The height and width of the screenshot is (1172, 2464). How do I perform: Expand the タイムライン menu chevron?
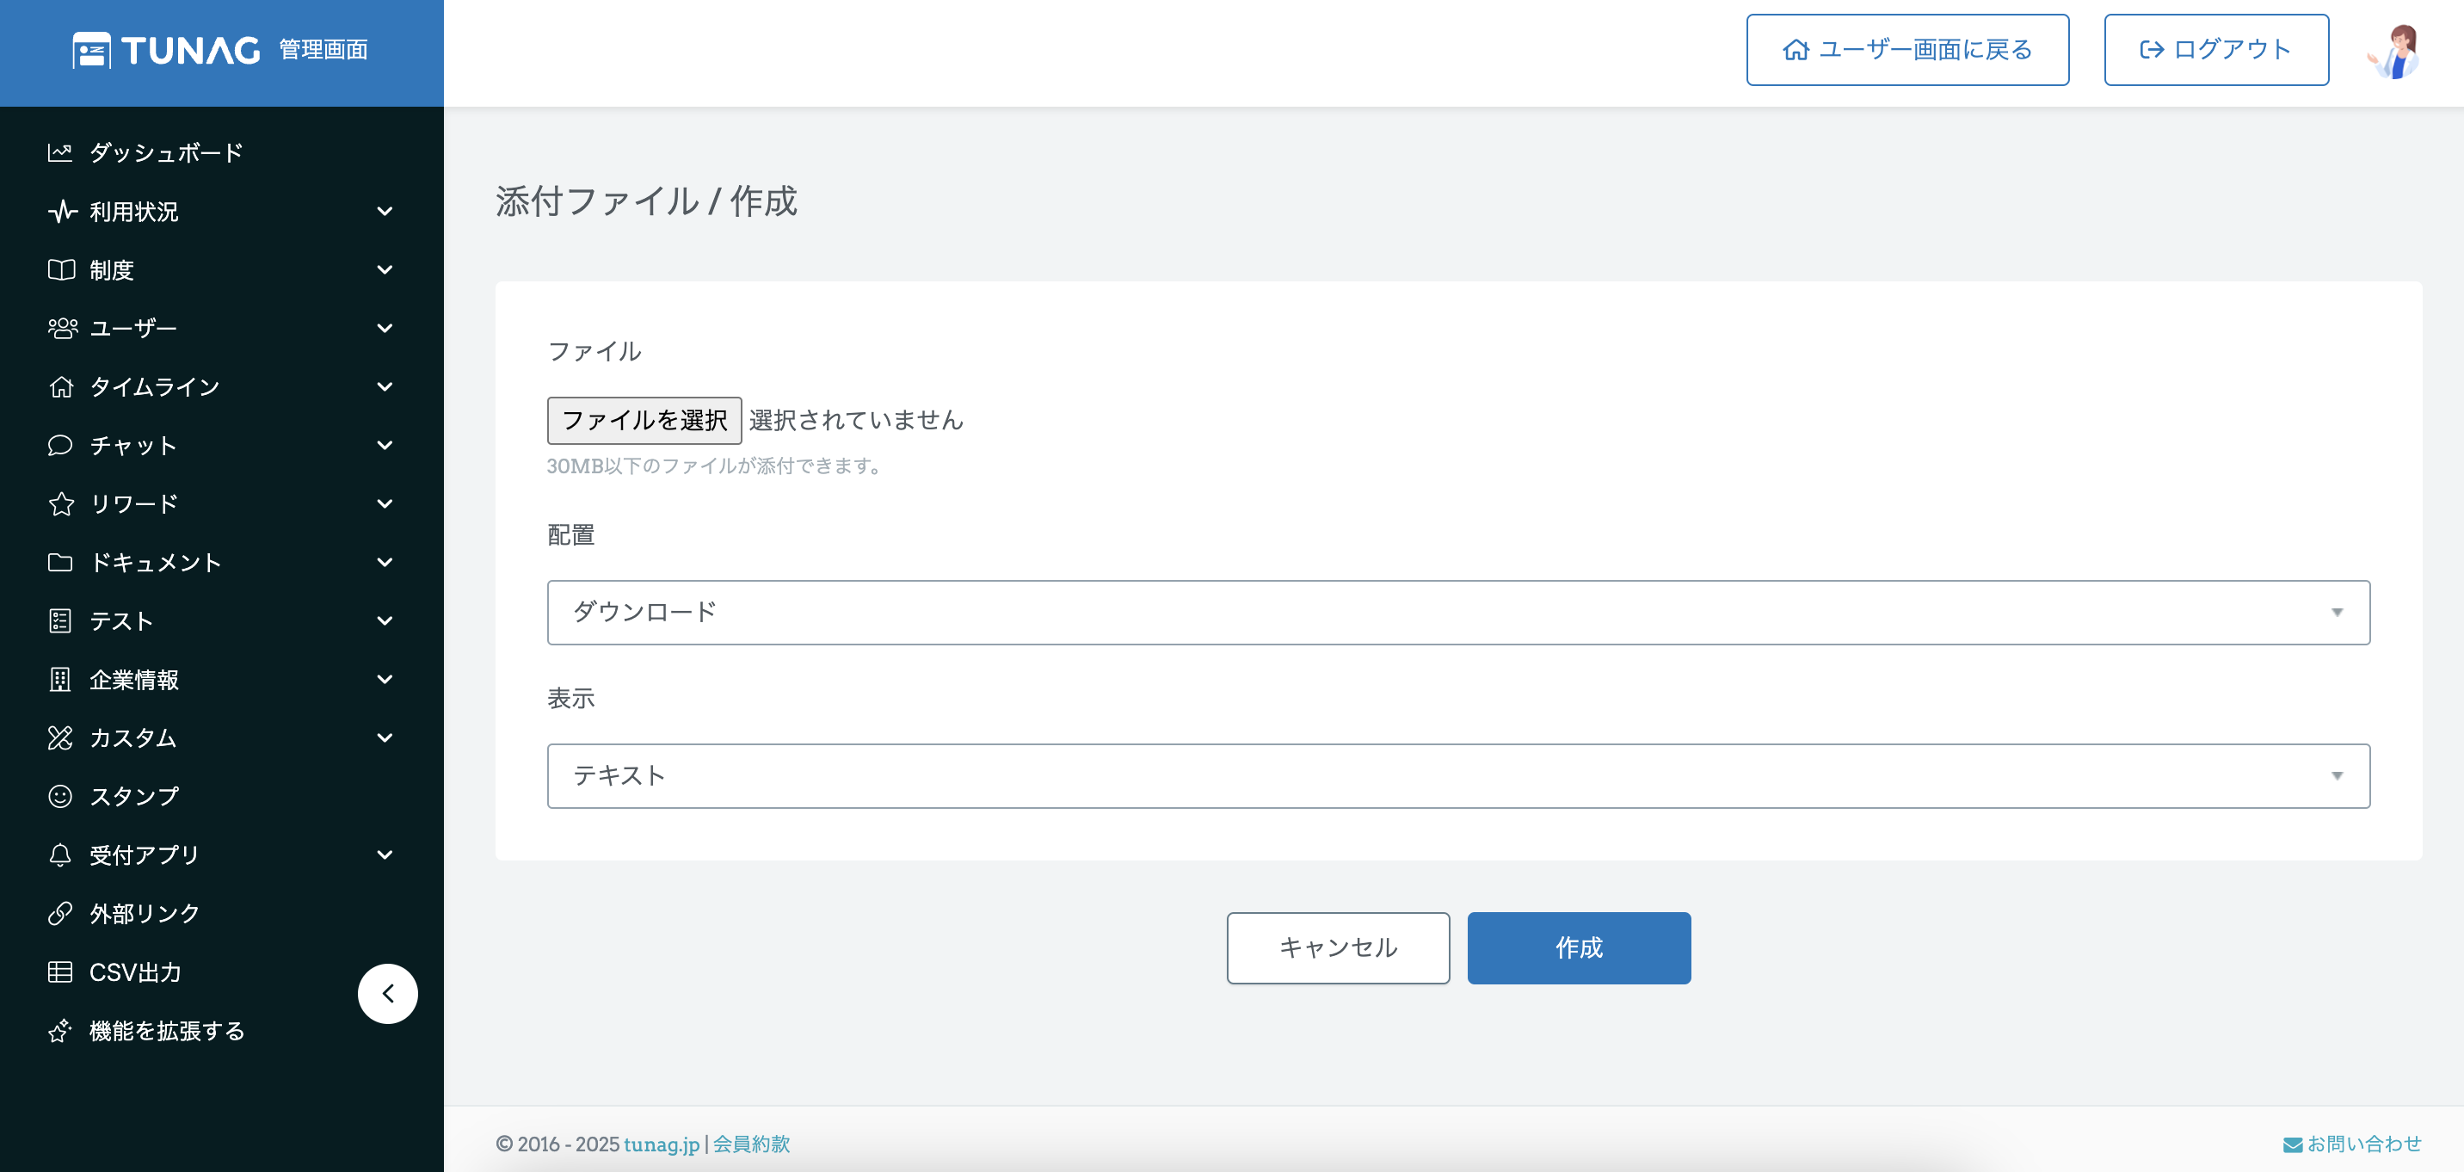[385, 386]
